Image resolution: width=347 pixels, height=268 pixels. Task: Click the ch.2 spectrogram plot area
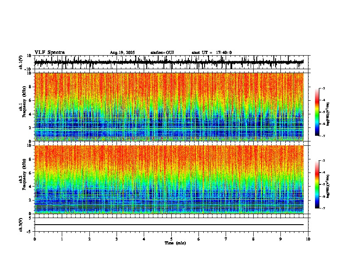[x=169, y=180]
